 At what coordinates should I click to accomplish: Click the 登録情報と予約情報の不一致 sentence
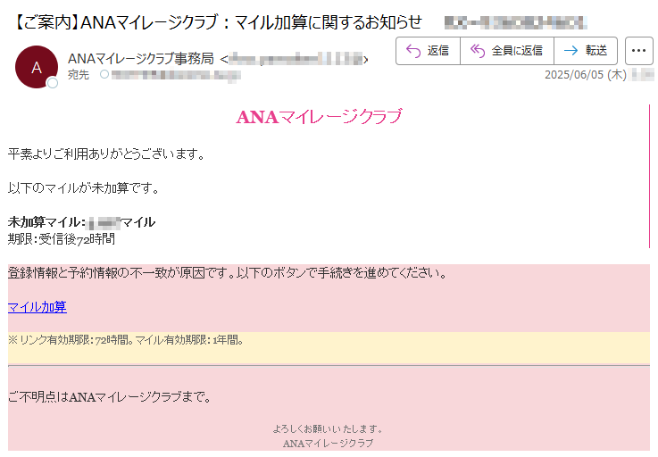(x=229, y=273)
